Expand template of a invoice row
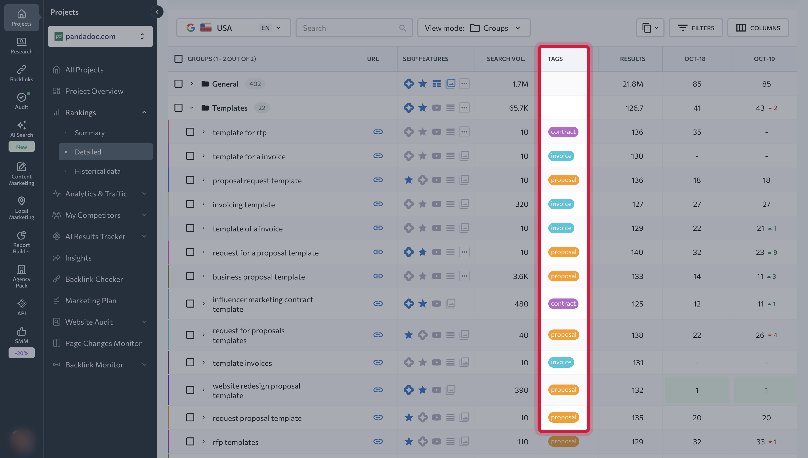The width and height of the screenshot is (808, 458). (204, 228)
